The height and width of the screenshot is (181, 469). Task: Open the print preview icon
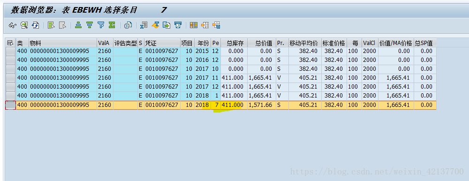tap(128, 25)
